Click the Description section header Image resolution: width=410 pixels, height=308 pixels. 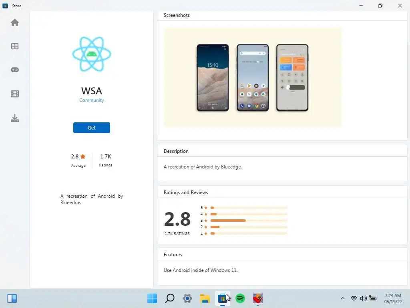tap(176, 151)
